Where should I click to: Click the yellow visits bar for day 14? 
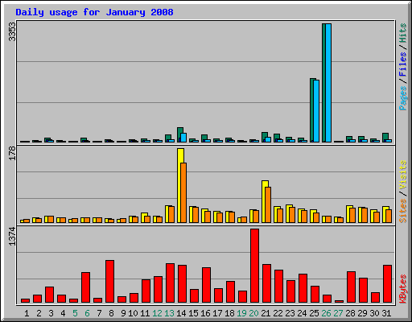click(x=179, y=185)
